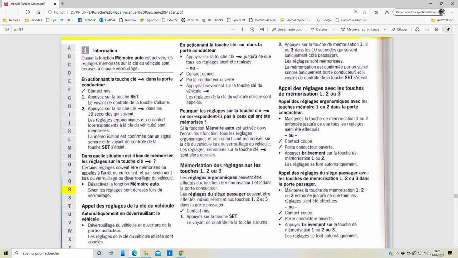Fit PDF page to width
Image resolution: width=458 pixels, height=258 pixels.
coord(262,29)
